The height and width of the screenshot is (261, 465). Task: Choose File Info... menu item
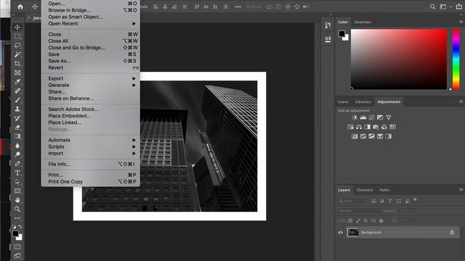click(x=90, y=165)
